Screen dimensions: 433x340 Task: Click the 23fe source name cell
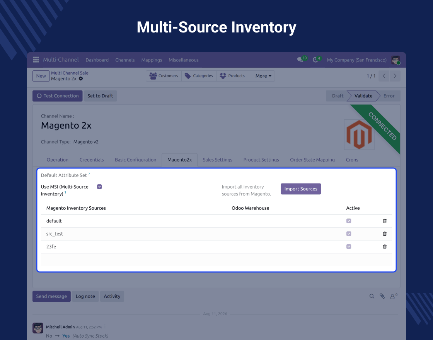51,246
